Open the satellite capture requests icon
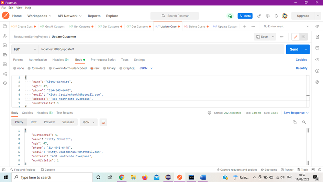This screenshot has width=323, height=182. pyautogui.click(x=259, y=16)
